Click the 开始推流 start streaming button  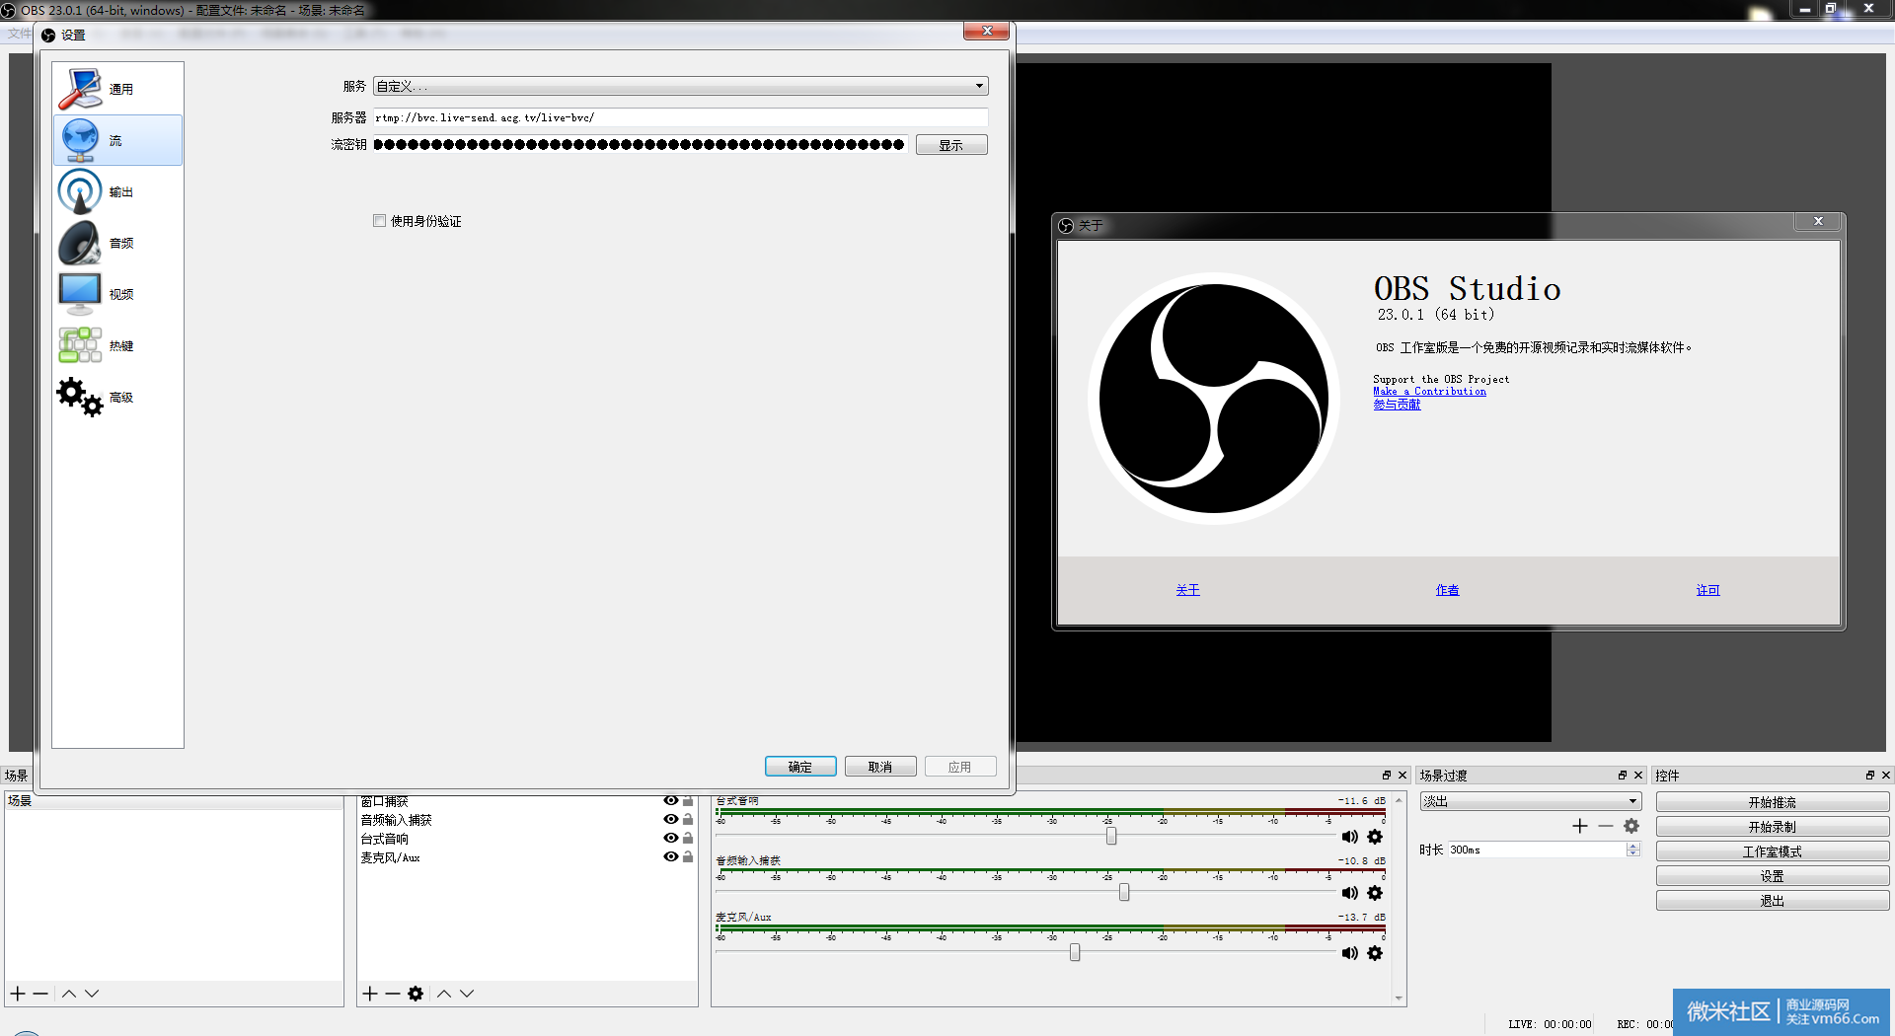point(1773,802)
